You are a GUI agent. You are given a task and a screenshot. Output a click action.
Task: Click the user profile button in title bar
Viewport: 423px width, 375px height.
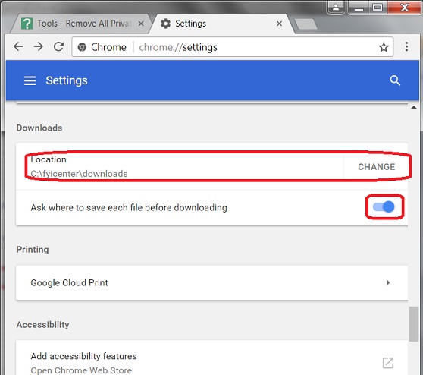(x=336, y=7)
